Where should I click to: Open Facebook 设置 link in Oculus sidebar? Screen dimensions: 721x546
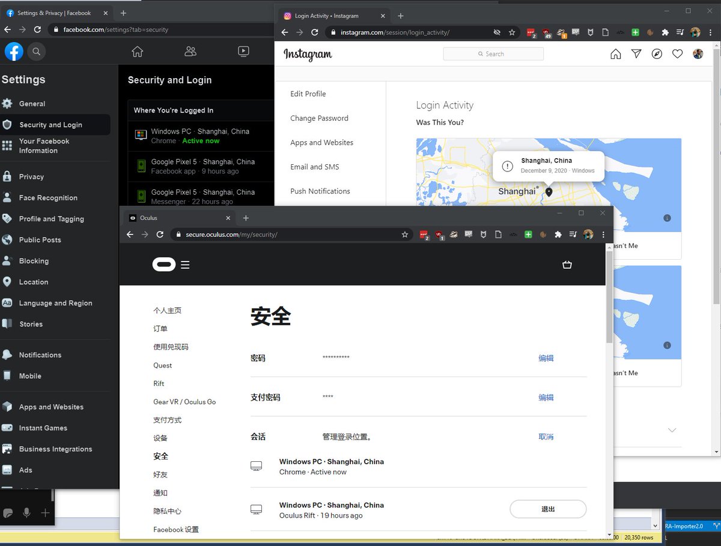175,530
